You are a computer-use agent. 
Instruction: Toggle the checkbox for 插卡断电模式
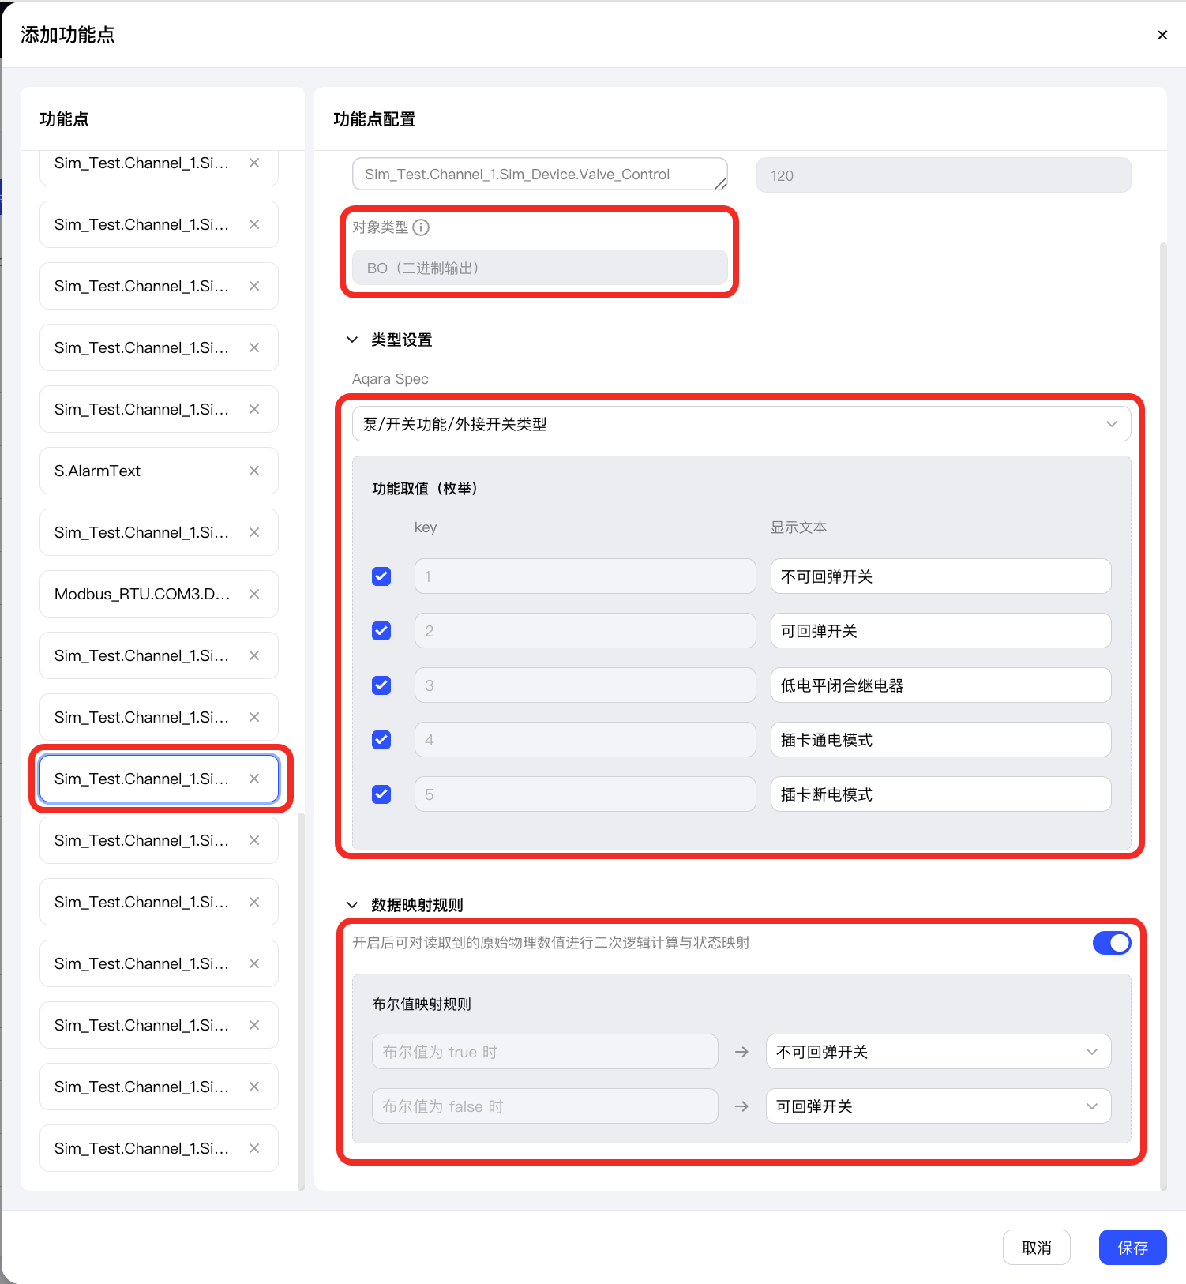point(381,794)
